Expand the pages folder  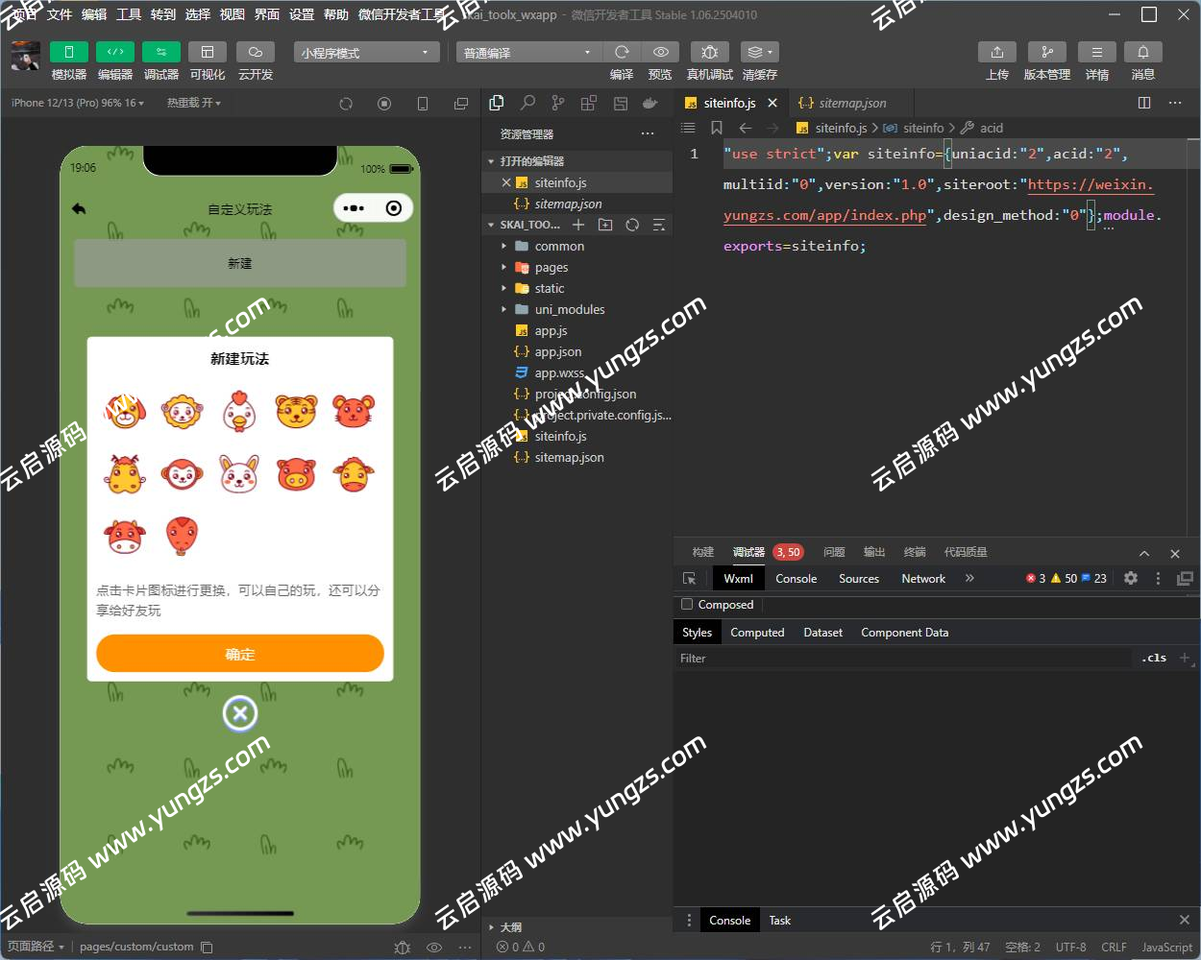point(551,268)
